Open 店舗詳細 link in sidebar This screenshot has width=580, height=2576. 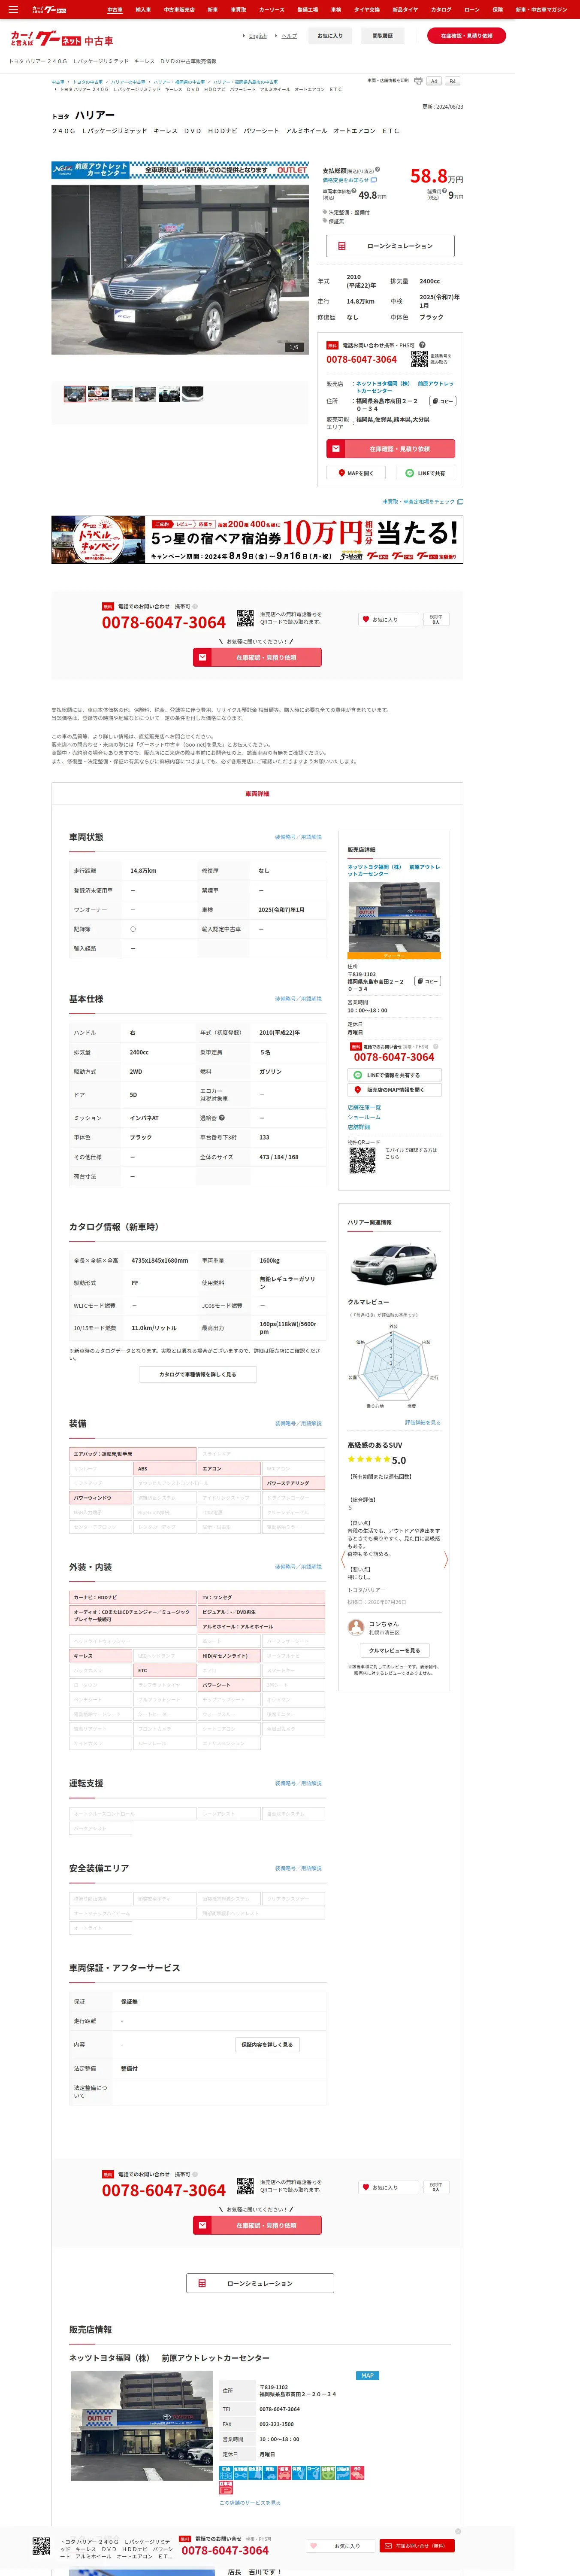pos(358,1127)
